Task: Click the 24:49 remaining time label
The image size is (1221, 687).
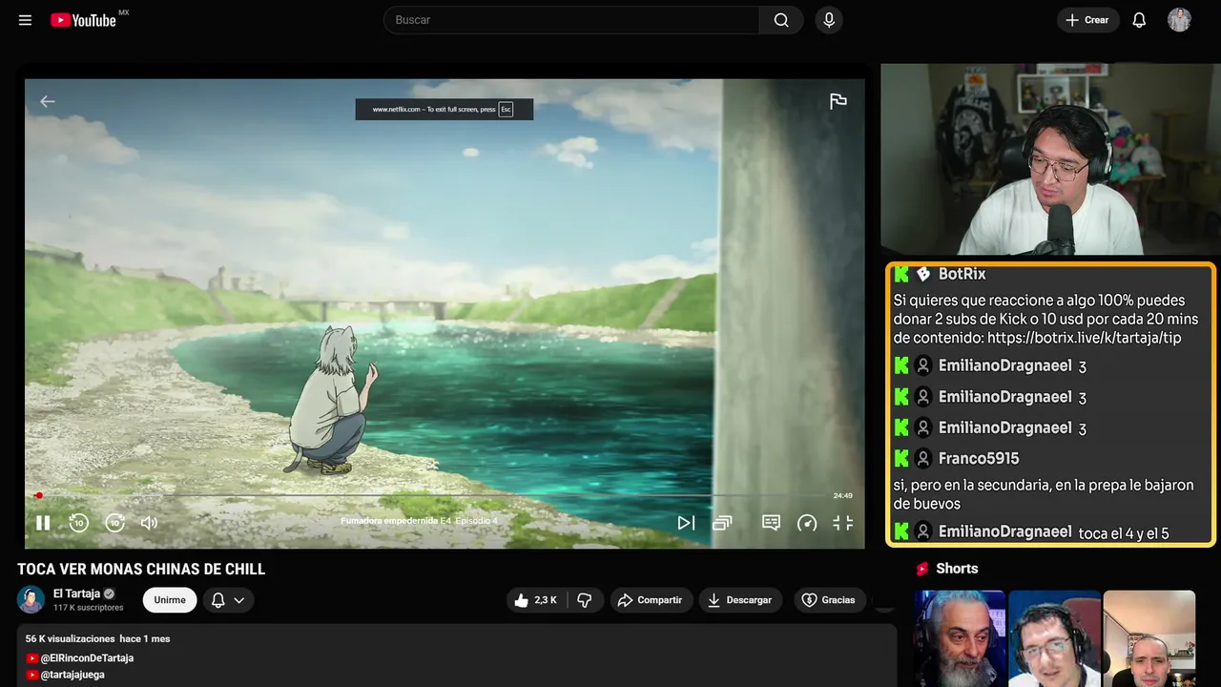Action: [842, 496]
